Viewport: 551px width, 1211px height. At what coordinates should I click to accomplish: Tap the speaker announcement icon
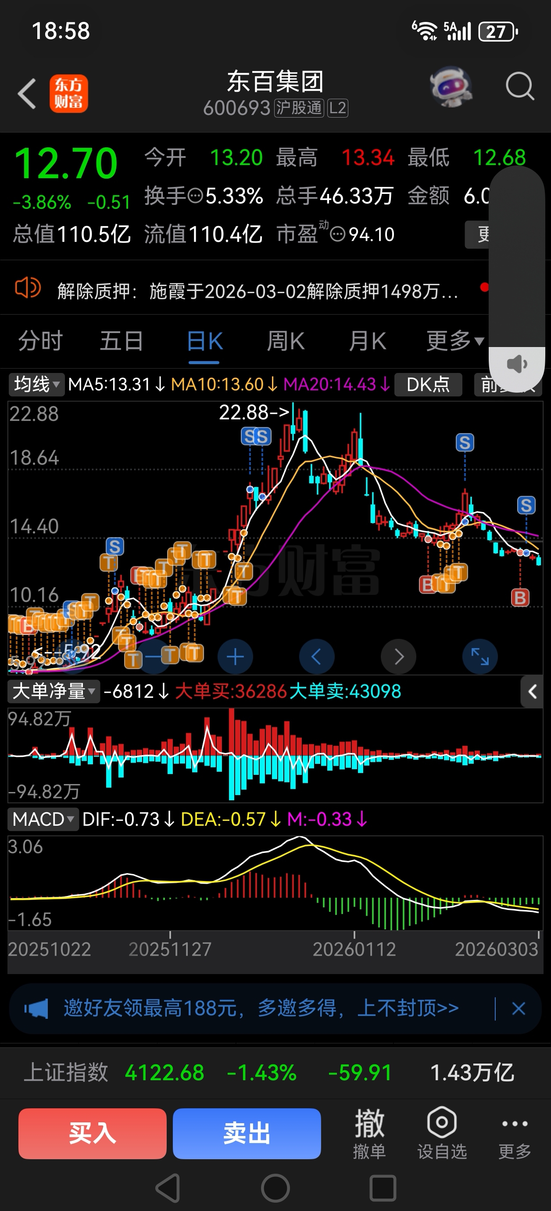pos(28,287)
